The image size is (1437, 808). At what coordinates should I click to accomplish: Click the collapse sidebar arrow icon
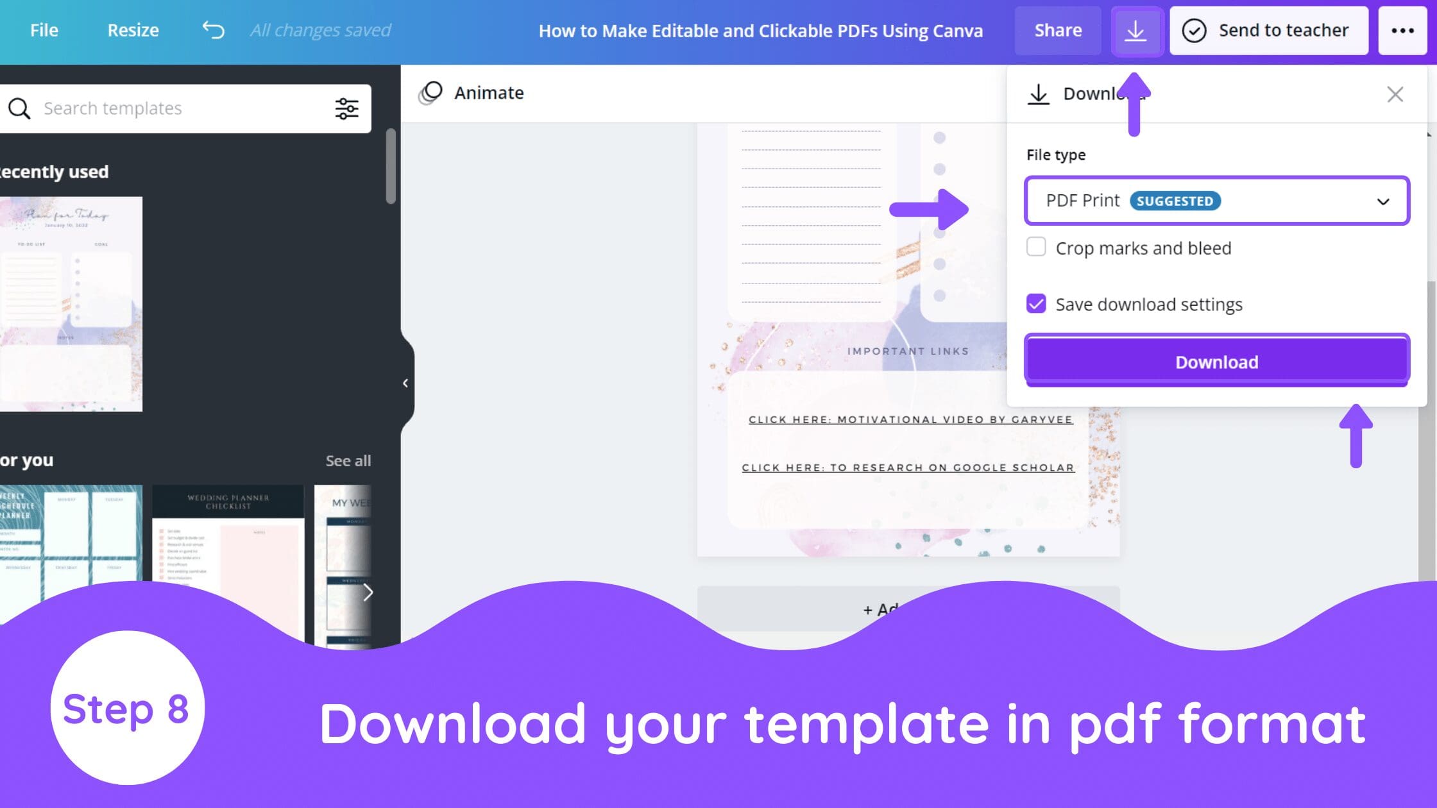coord(404,383)
